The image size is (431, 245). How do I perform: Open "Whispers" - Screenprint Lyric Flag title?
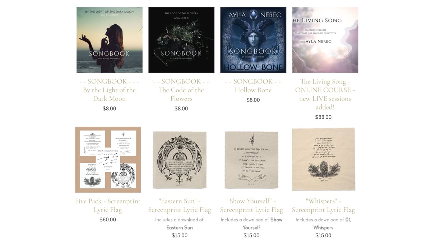[323, 206]
